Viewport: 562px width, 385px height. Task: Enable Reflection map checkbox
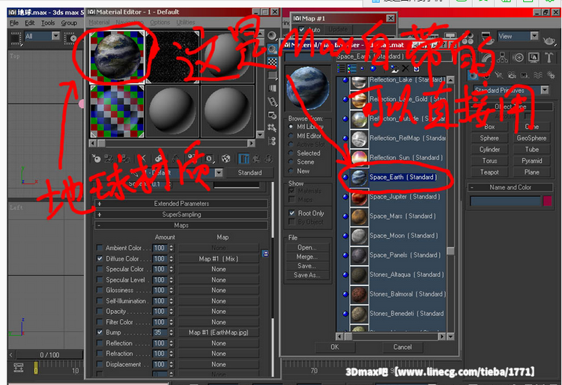(100, 343)
